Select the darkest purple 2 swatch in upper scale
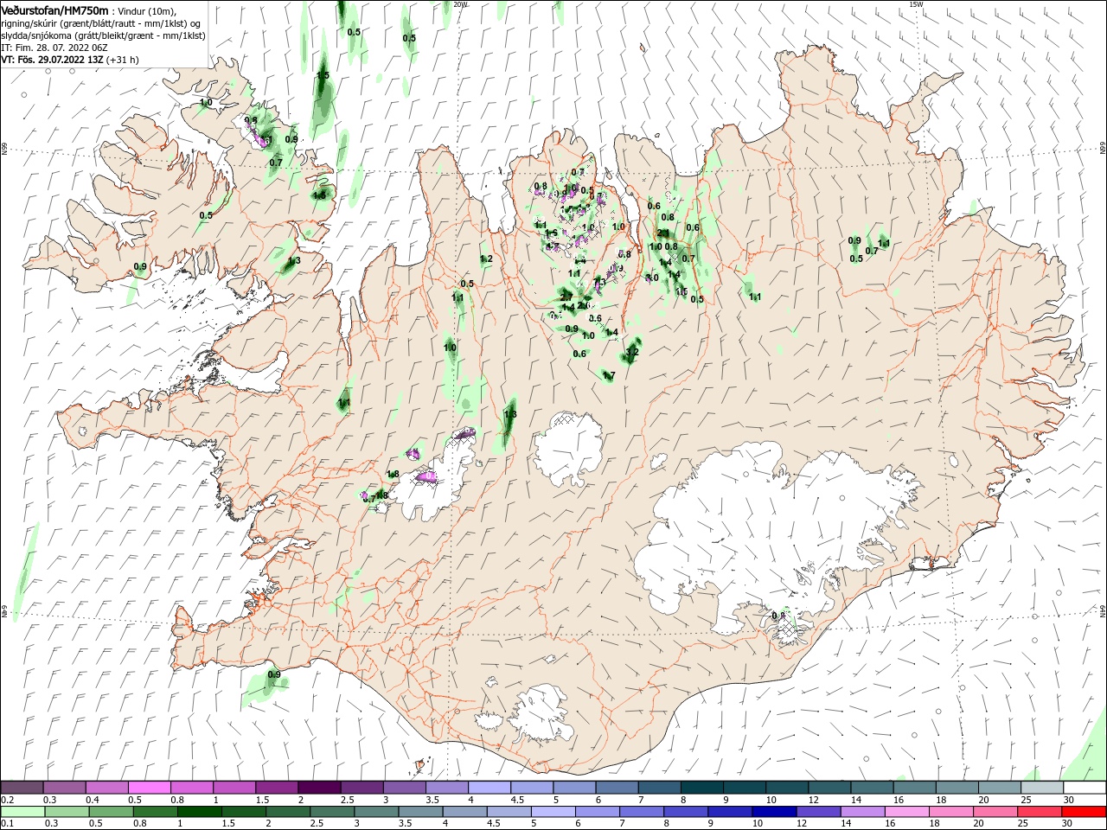Image resolution: width=1107 pixels, height=830 pixels. click(x=318, y=788)
